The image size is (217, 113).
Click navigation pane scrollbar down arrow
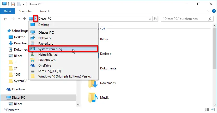78,105
